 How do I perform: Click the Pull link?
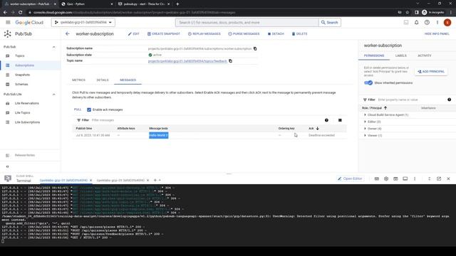(78, 110)
